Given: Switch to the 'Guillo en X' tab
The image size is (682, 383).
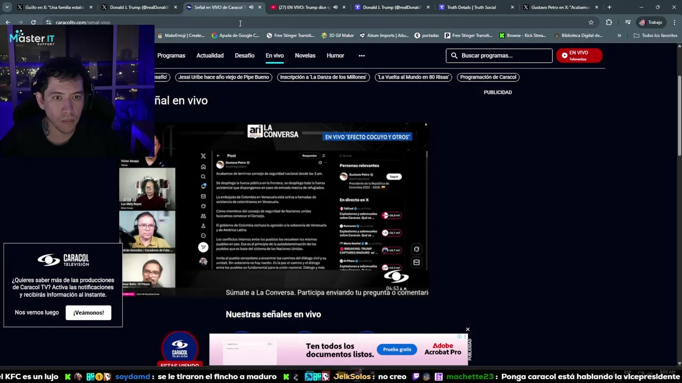Looking at the screenshot, I should [51, 7].
